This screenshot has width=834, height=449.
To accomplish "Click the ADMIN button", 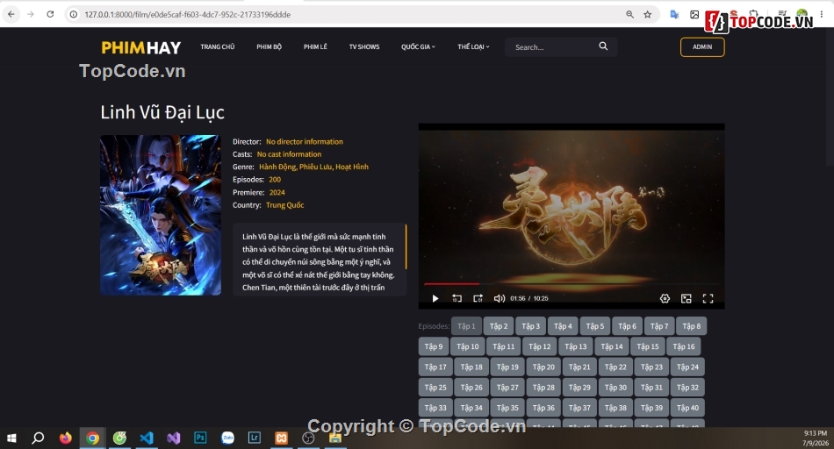I will point(702,46).
